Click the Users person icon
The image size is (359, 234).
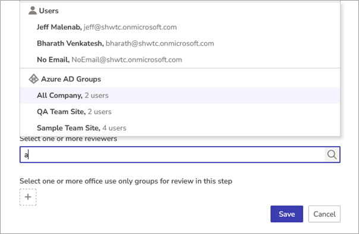point(33,11)
